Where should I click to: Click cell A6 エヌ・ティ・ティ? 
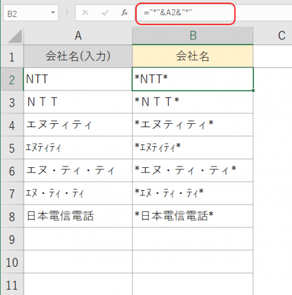(x=78, y=170)
